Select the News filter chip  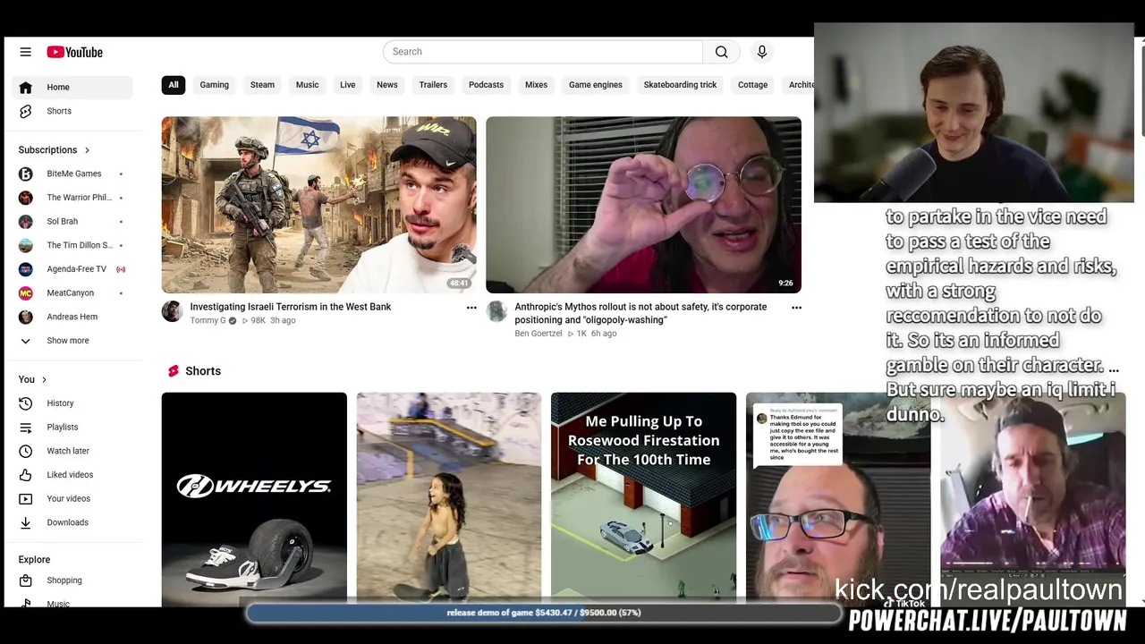(x=386, y=85)
